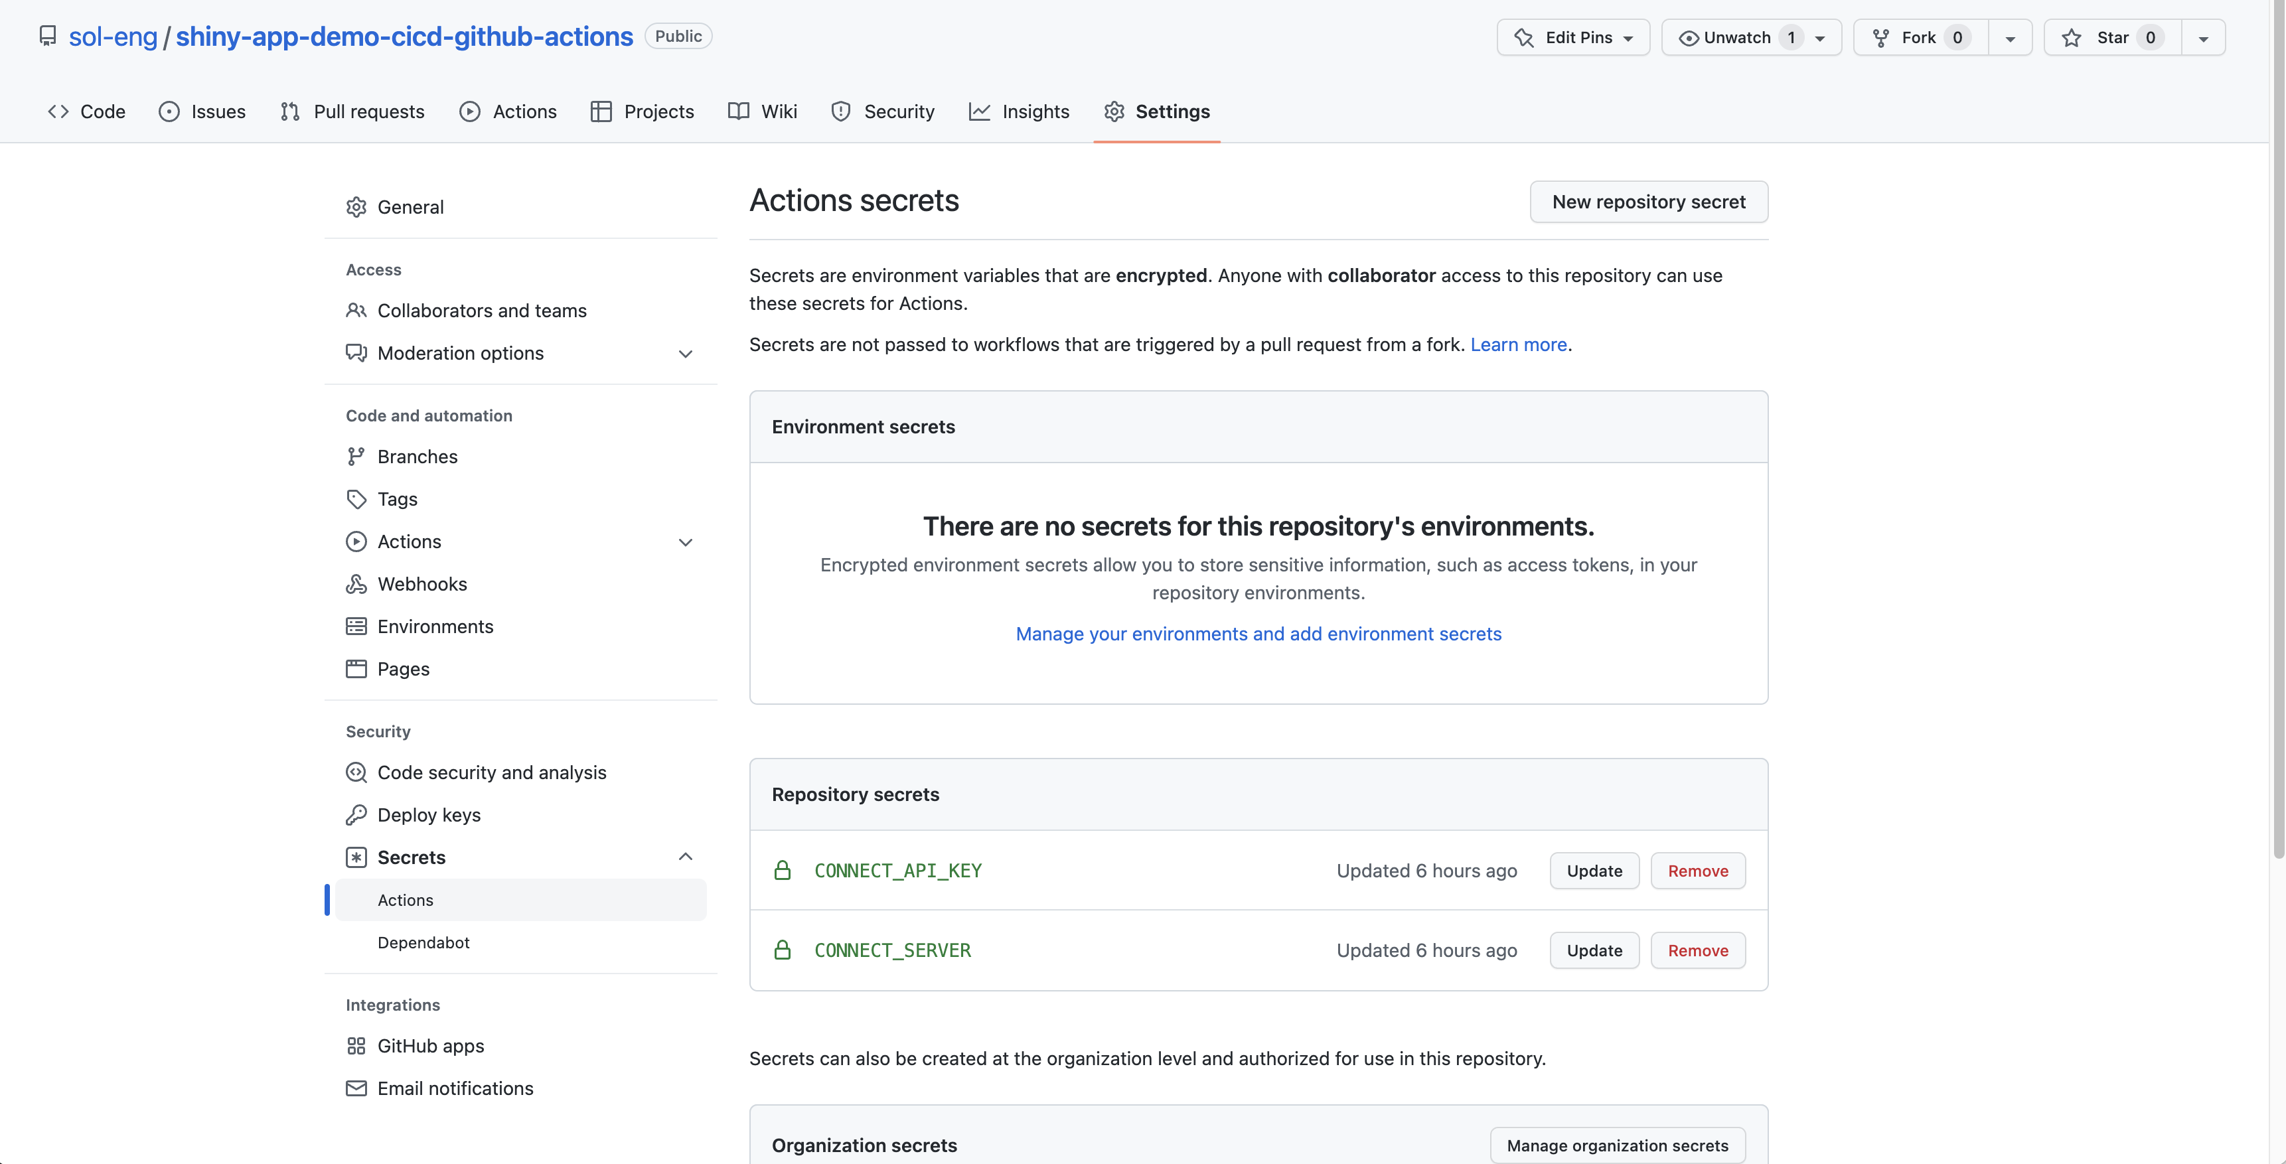Expand Moderation options chevron
Viewport: 2286px width, 1164px height.
pyautogui.click(x=685, y=354)
